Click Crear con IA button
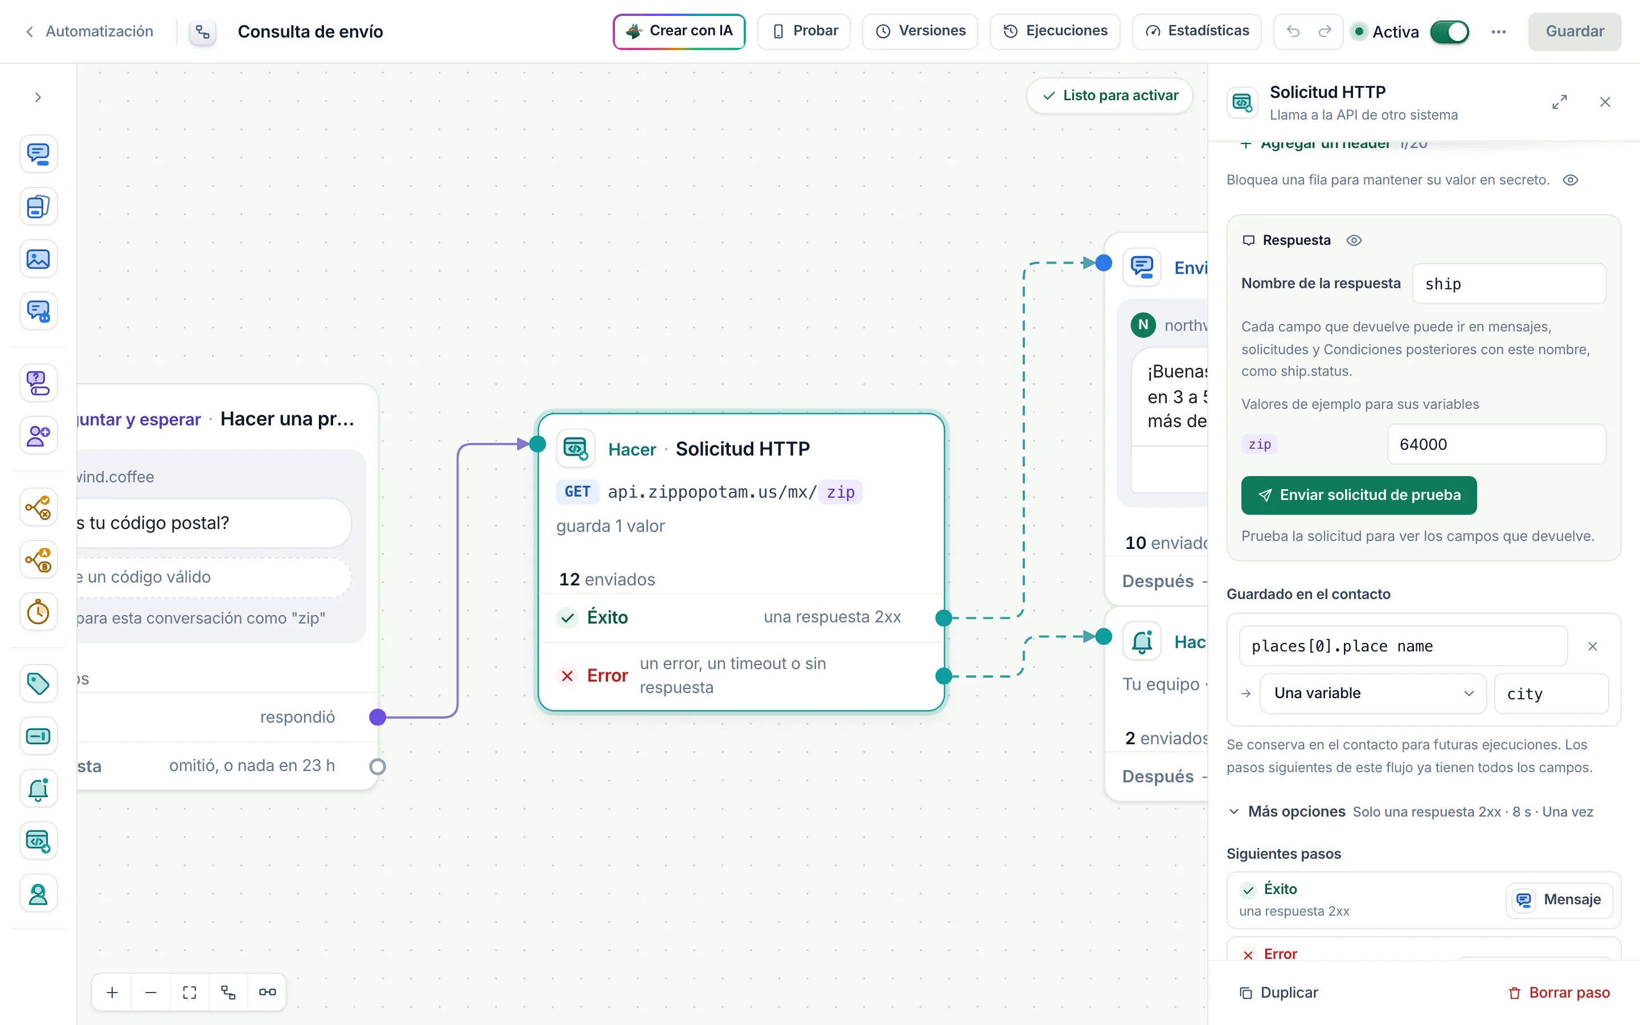Viewport: 1640px width, 1025px height. (x=679, y=31)
